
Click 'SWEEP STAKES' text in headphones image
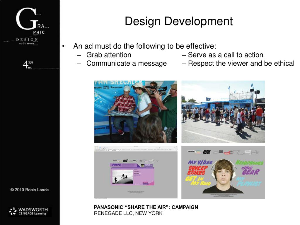pos(197,170)
